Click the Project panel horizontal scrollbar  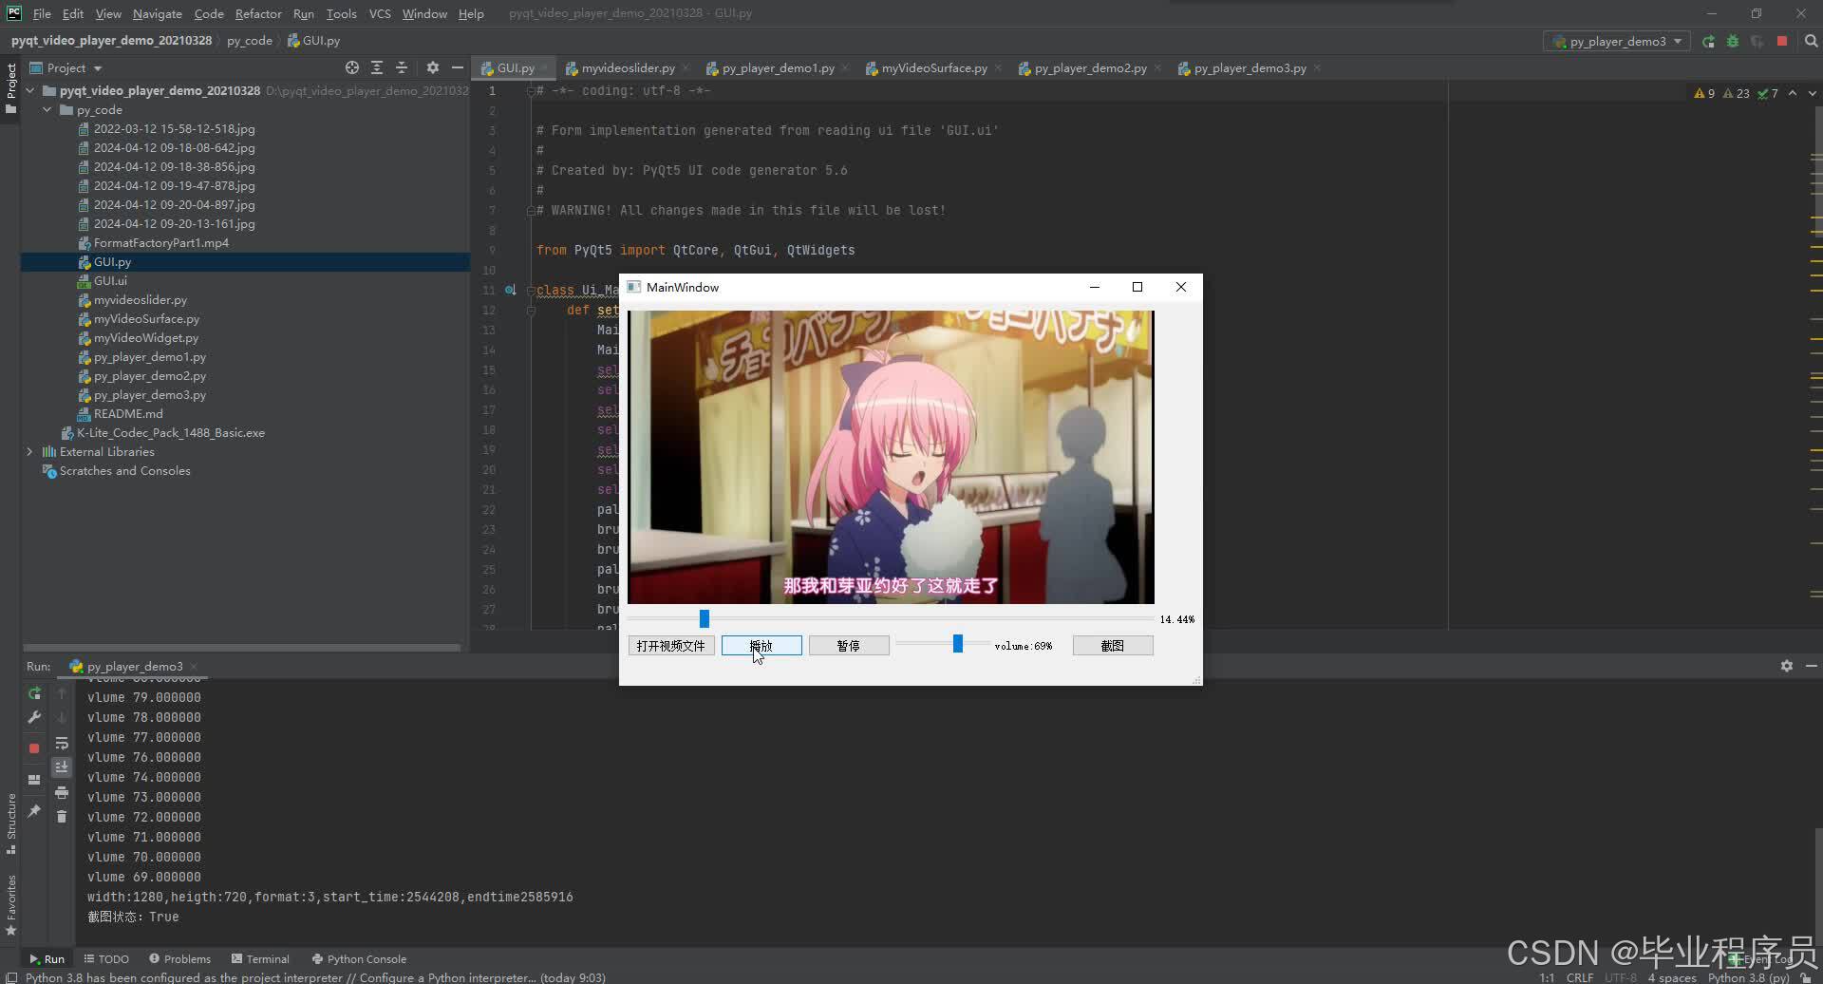(242, 648)
